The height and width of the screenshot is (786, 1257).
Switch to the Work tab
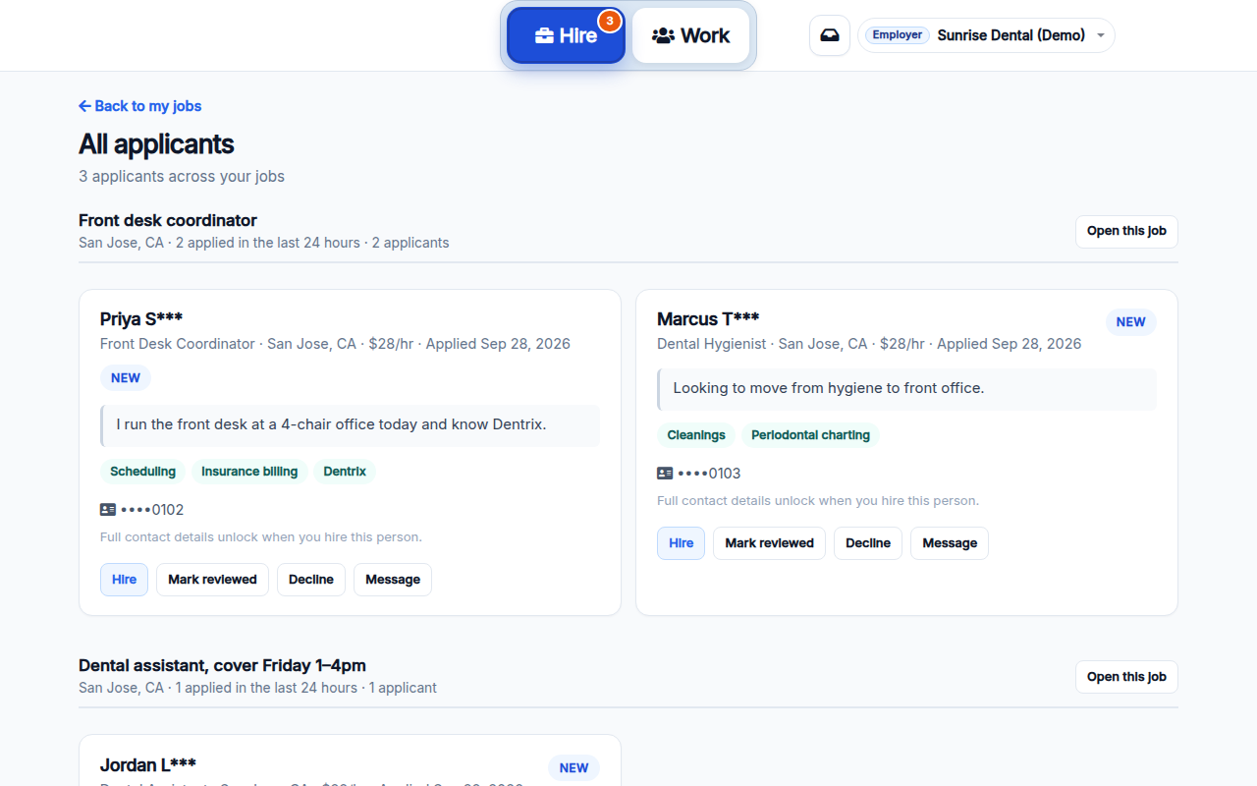(691, 35)
